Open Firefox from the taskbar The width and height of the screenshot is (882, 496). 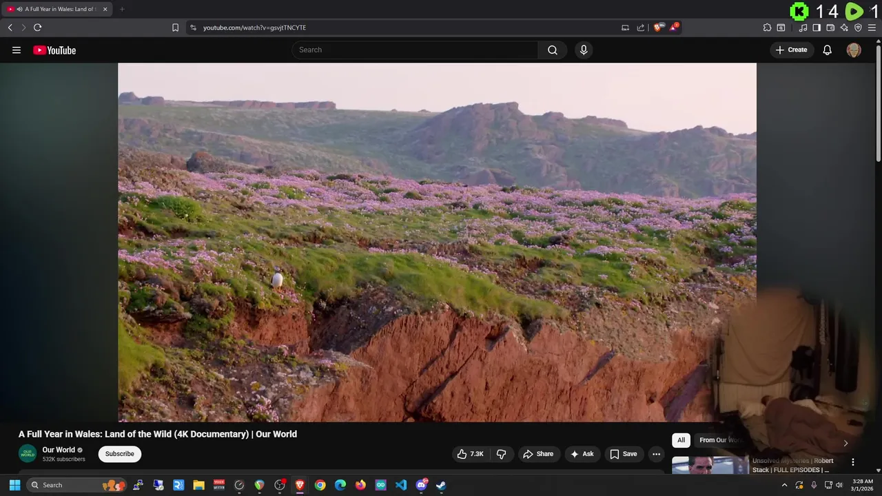tap(360, 485)
